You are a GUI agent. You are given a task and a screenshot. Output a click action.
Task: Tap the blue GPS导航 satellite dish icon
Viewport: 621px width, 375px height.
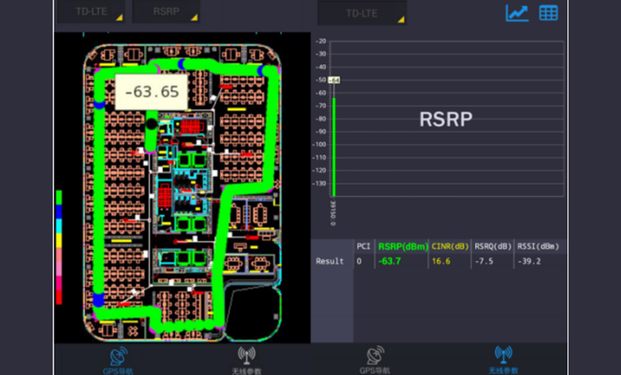tap(118, 356)
